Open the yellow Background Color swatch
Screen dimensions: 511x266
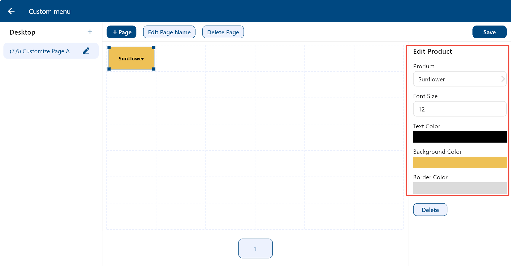point(460,163)
